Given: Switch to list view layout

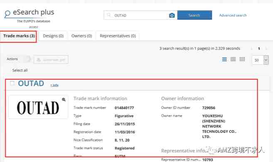Looking at the screenshot, I should [224, 59].
